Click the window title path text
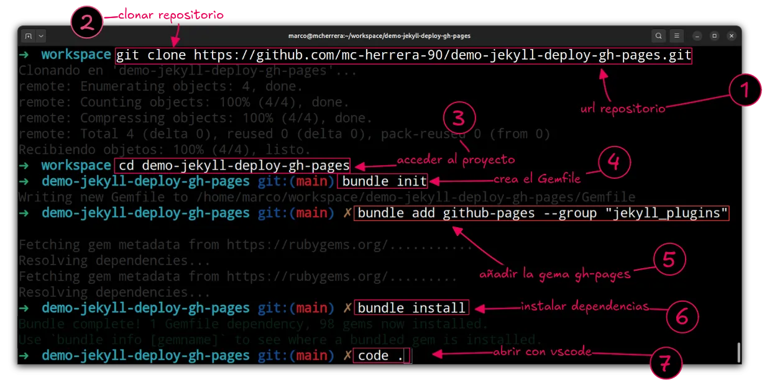This screenshot has width=767, height=385. click(379, 36)
